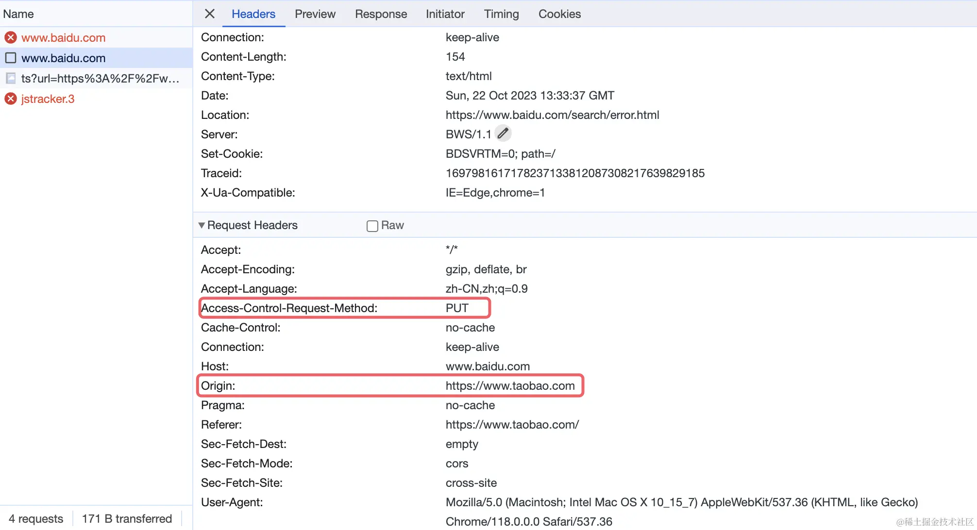
Task: Switch to the Preview tab
Action: [315, 14]
